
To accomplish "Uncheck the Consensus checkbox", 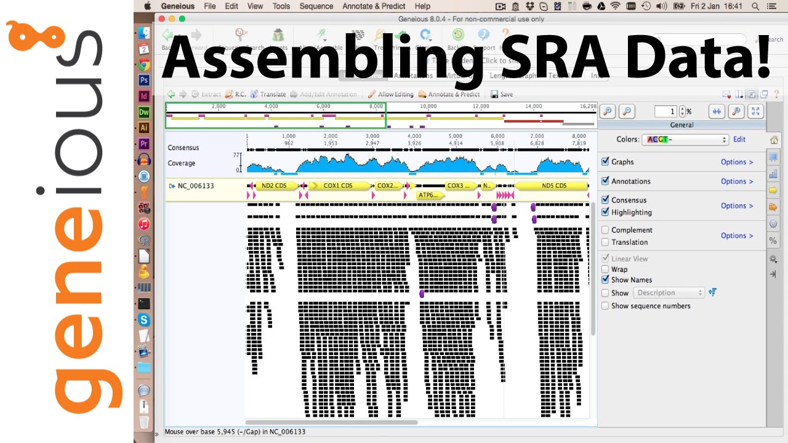I will coord(605,199).
